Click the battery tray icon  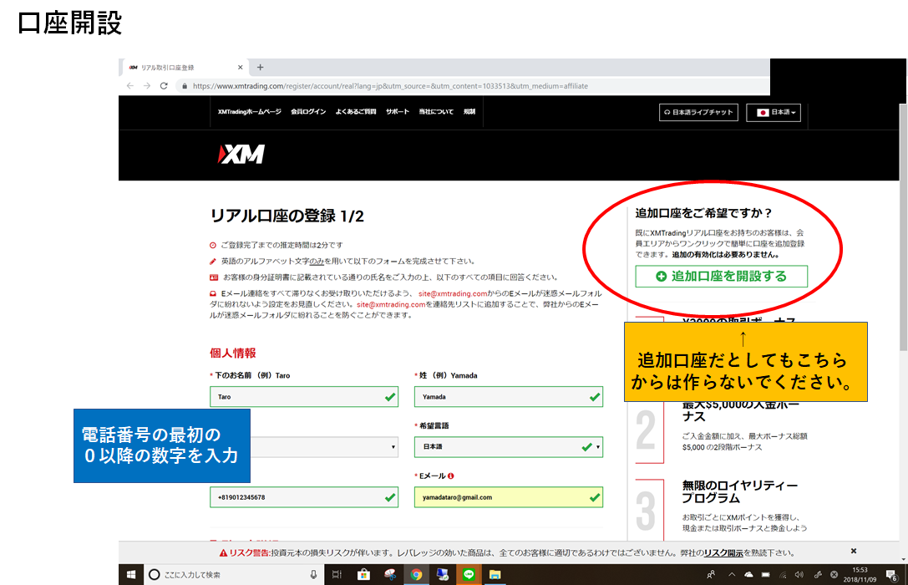(765, 575)
